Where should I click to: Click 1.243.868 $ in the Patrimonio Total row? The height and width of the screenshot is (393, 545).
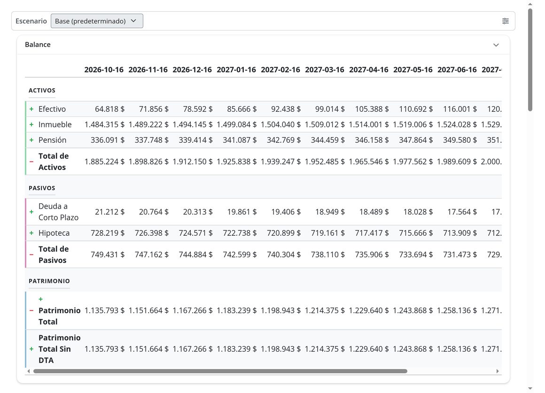click(413, 311)
